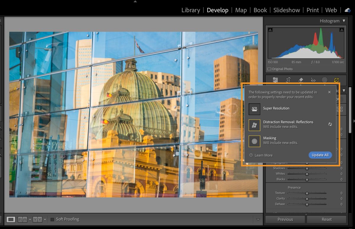This screenshot has height=229, width=355.
Task: Toggle the top module panel arrow
Action: coord(135,1)
